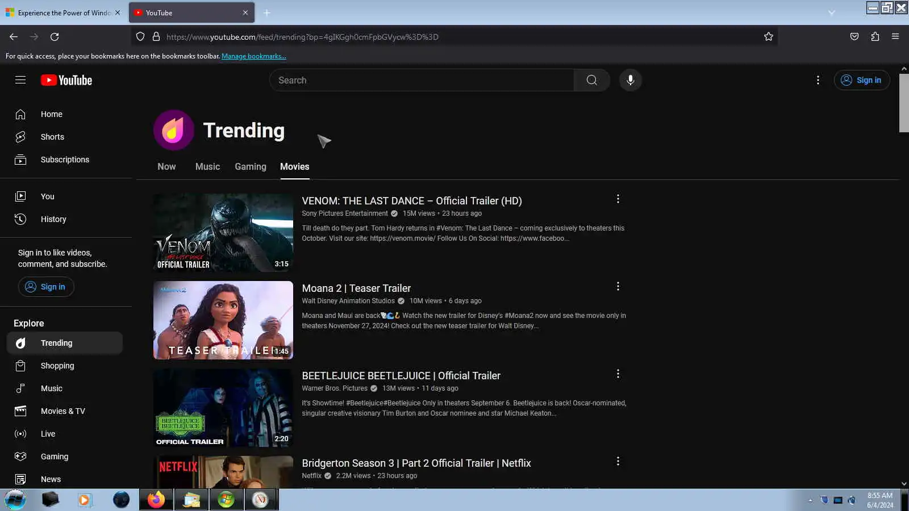Open Live in Explore

(66, 434)
